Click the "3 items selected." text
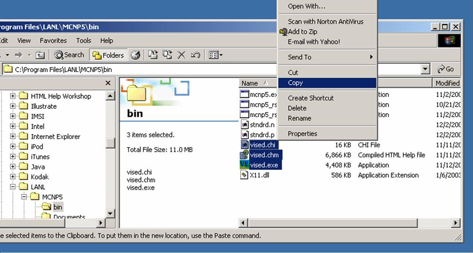The height and width of the screenshot is (253, 473). pos(150,135)
